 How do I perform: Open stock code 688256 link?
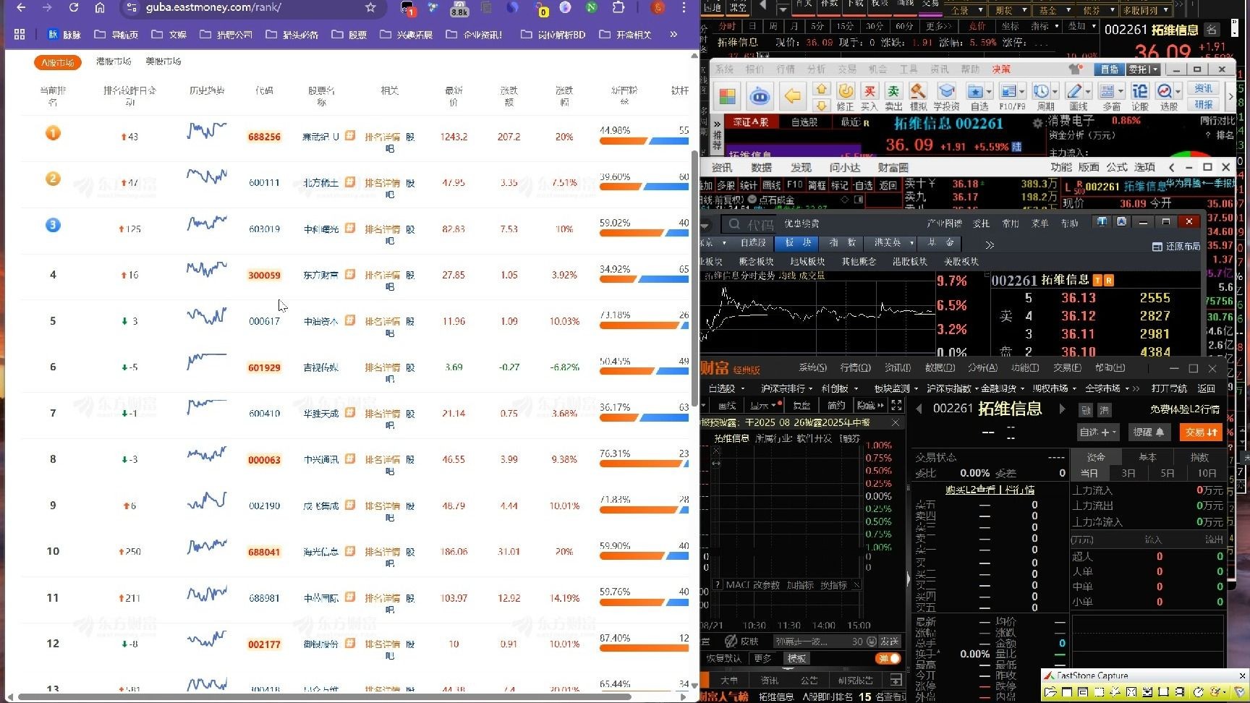pos(264,137)
